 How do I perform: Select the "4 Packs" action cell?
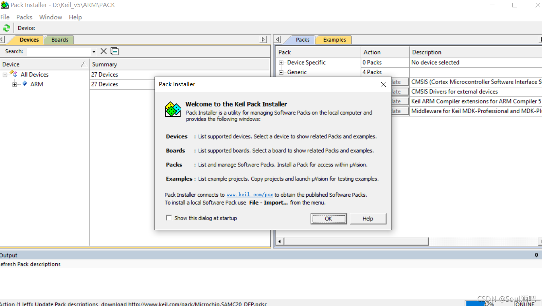[x=385, y=72]
